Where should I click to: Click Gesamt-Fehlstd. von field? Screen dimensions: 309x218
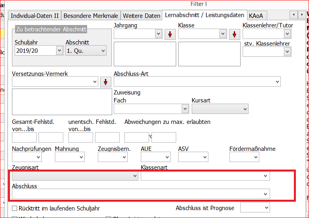pyautogui.click(x=24, y=137)
